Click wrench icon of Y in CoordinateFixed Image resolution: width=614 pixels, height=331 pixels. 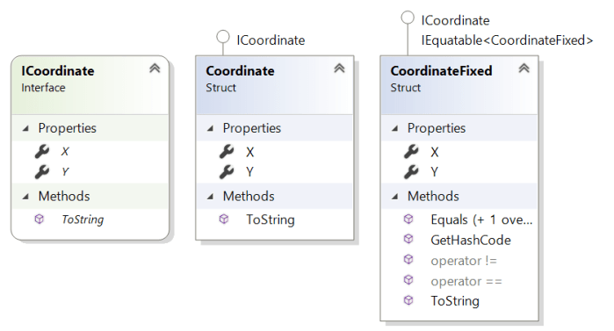tap(411, 172)
